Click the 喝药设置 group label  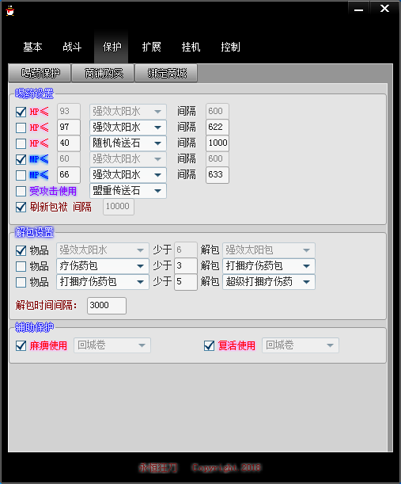pos(34,93)
